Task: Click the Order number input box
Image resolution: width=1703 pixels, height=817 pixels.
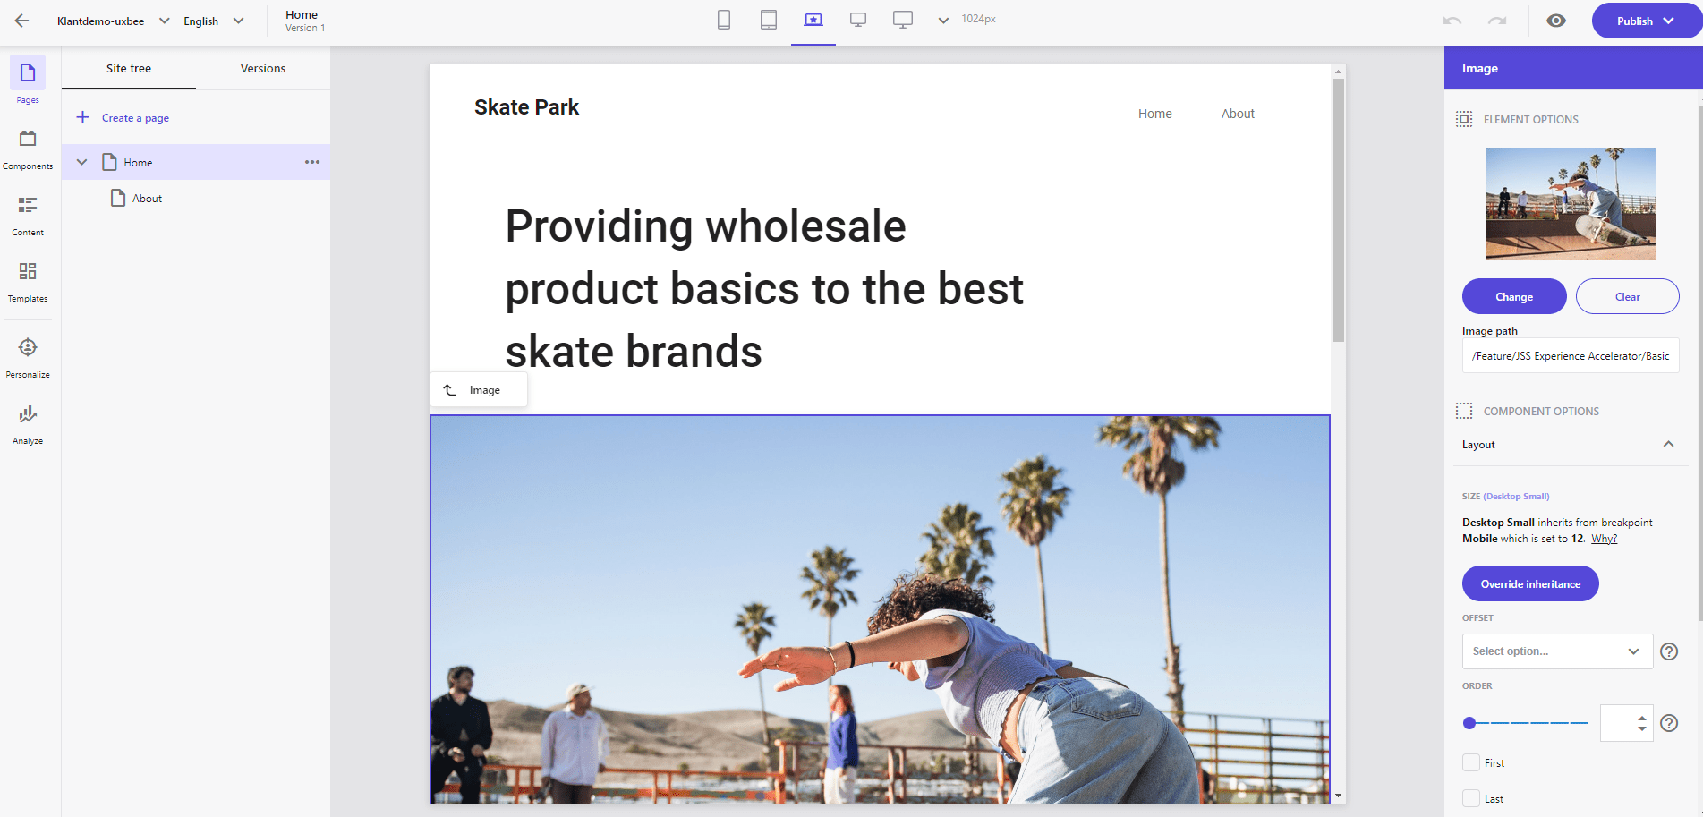Action: coord(1619,723)
